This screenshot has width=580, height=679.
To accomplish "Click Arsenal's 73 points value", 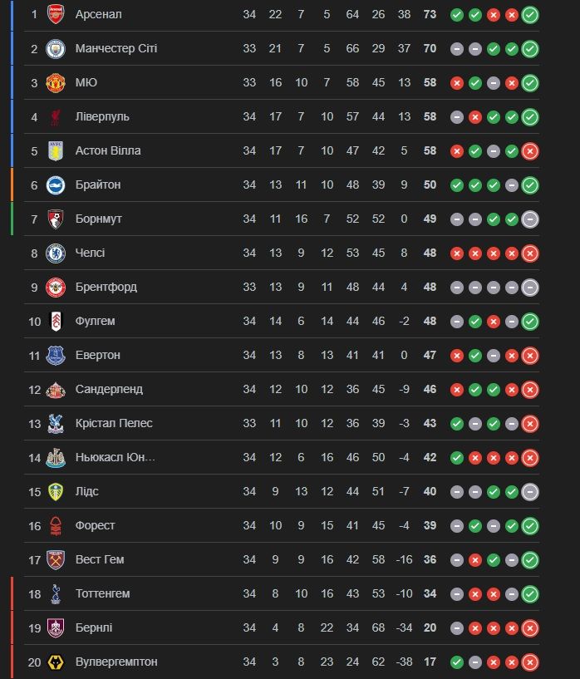I will tap(430, 14).
